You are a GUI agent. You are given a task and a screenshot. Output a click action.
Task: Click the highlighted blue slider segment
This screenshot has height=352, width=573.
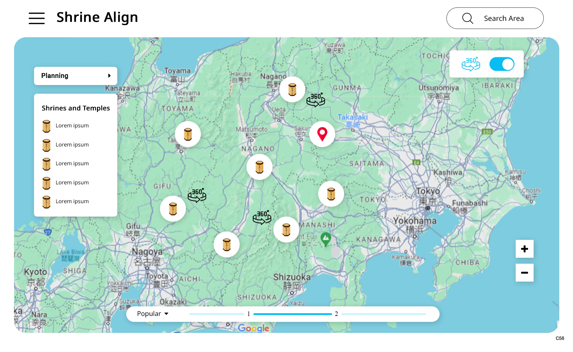coord(292,314)
